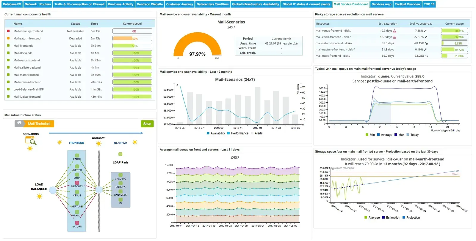Image resolution: width=476 pixels, height=241 pixels.
Task: Click the home icon beside Mail Technical
Action: (x=19, y=123)
